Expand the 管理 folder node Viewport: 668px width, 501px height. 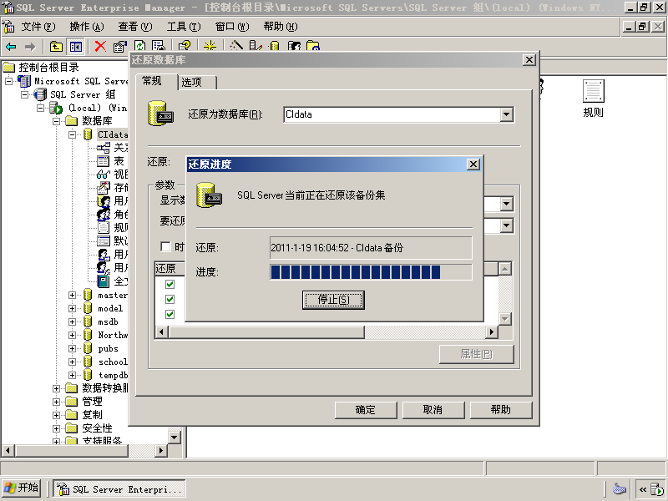56,402
